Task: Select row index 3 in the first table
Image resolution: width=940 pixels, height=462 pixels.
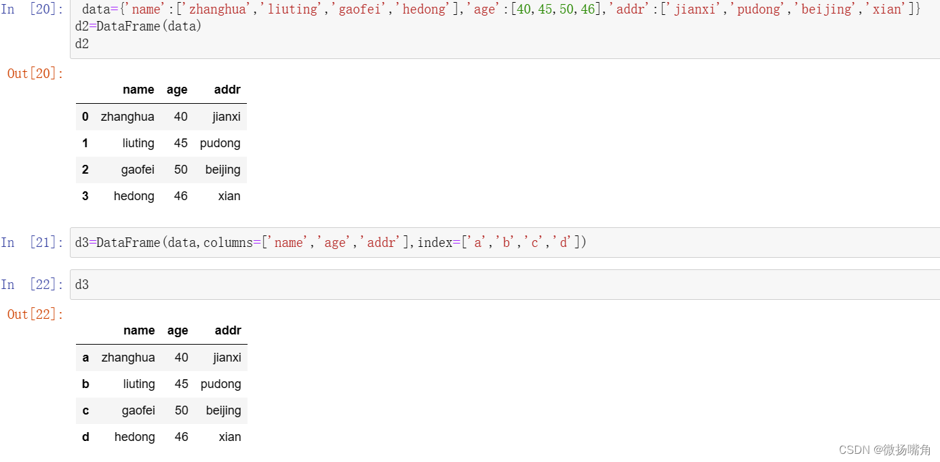Action: [x=85, y=196]
